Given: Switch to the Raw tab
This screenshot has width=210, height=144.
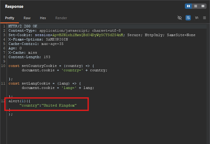Looking at the screenshot, I should [x=27, y=18].
